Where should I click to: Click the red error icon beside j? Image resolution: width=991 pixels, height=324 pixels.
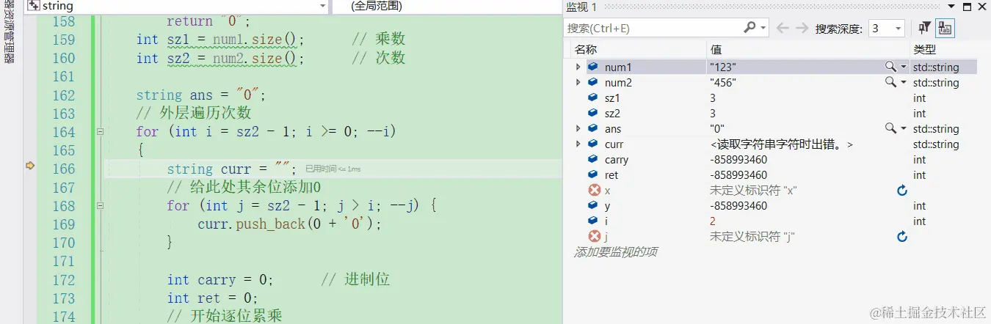(x=594, y=236)
